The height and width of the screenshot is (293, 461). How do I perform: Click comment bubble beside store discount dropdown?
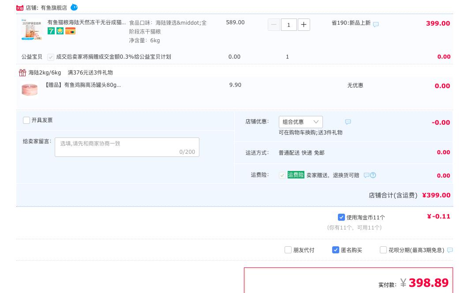pyautogui.click(x=348, y=122)
